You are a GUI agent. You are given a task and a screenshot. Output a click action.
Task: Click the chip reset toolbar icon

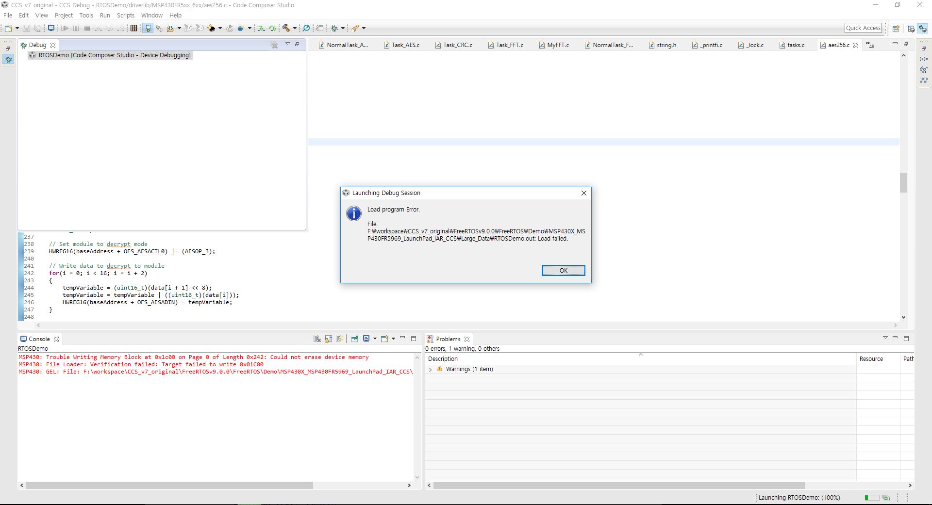tap(212, 28)
